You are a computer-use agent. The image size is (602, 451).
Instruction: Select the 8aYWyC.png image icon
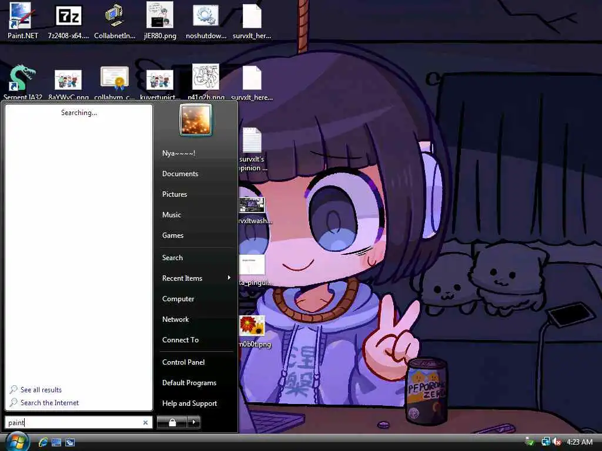point(68,82)
